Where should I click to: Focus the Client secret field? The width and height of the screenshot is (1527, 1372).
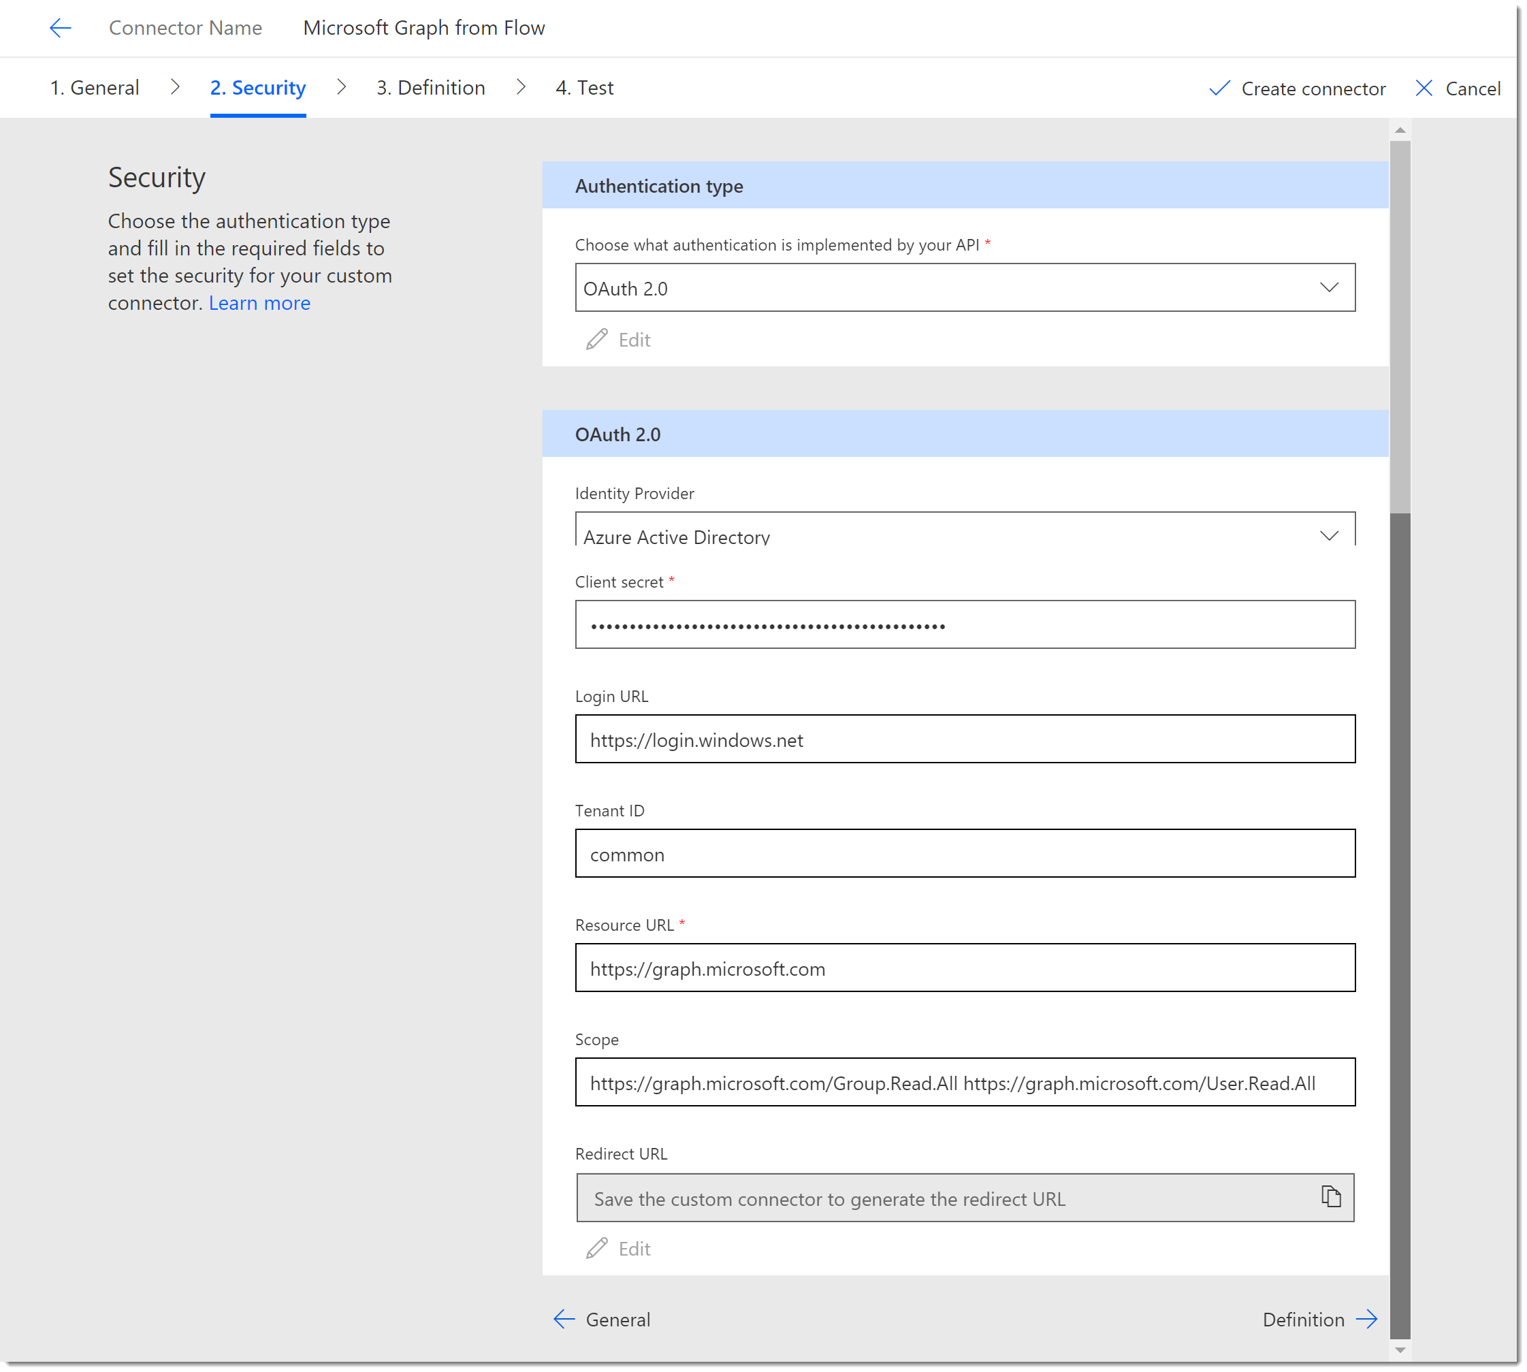pos(965,624)
